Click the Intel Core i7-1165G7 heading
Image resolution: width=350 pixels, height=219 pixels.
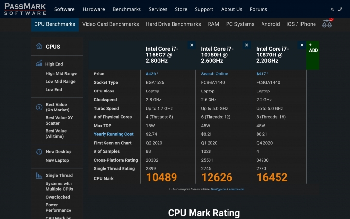point(162,55)
